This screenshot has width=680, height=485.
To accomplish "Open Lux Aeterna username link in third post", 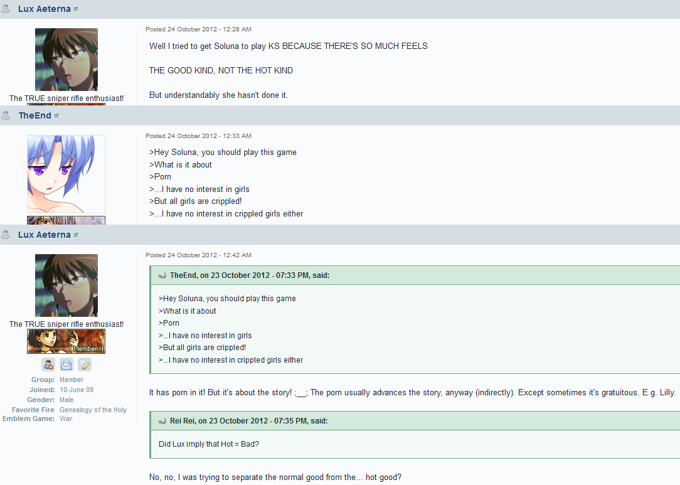I will click(x=45, y=235).
